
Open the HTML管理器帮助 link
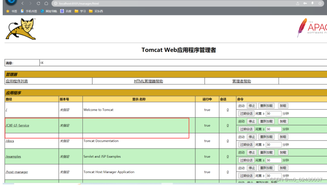click(148, 81)
